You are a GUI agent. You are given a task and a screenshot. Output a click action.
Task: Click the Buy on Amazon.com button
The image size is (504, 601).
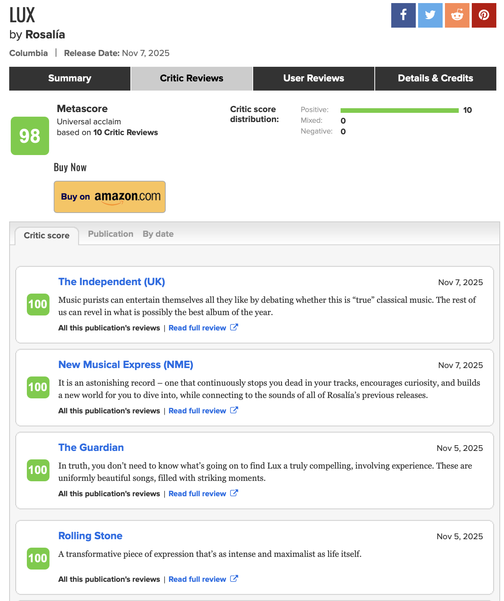pyautogui.click(x=110, y=197)
